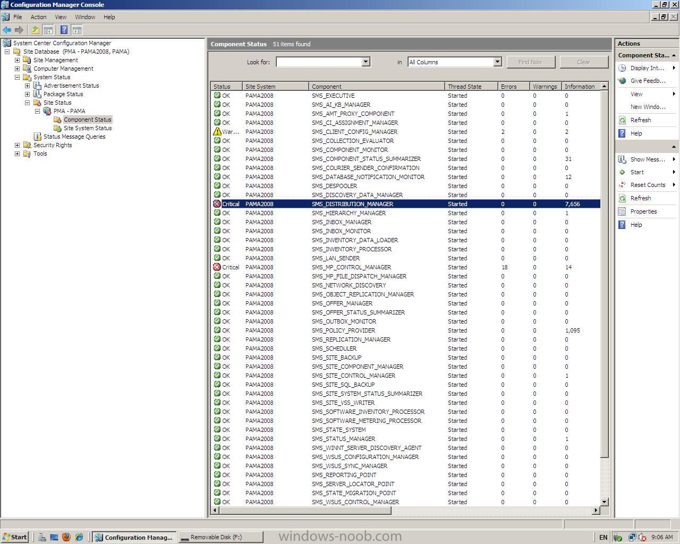The width and height of the screenshot is (680, 544).
Task: Collapse the System Status node
Action: point(17,77)
